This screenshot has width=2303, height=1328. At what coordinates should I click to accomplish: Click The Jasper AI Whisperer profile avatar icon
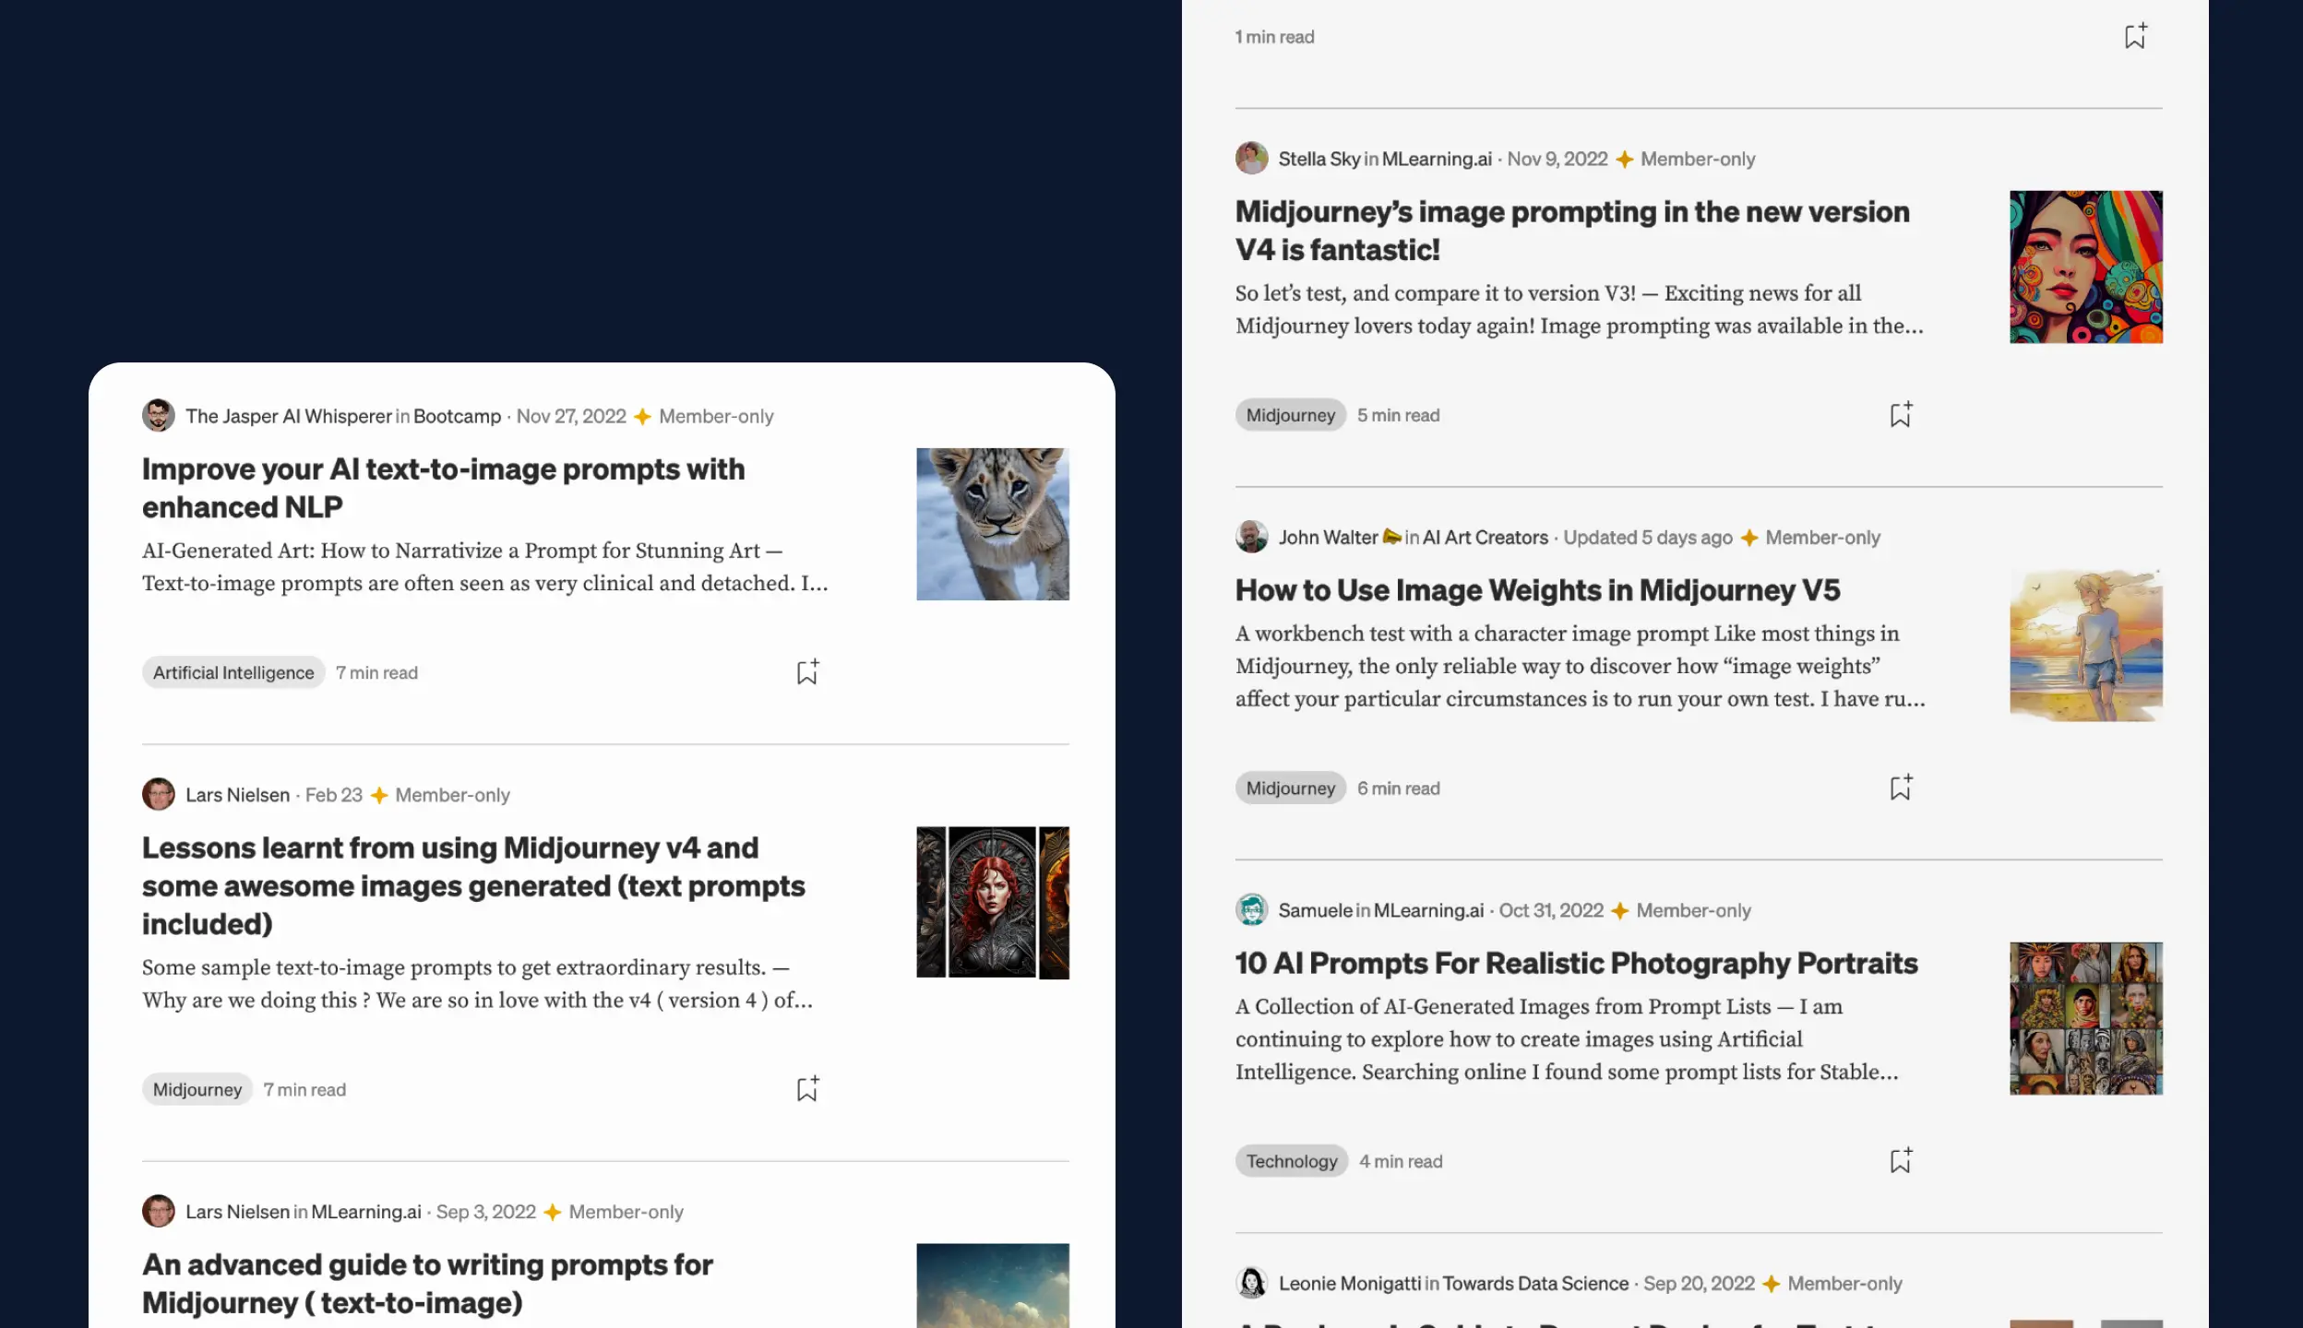pyautogui.click(x=158, y=416)
